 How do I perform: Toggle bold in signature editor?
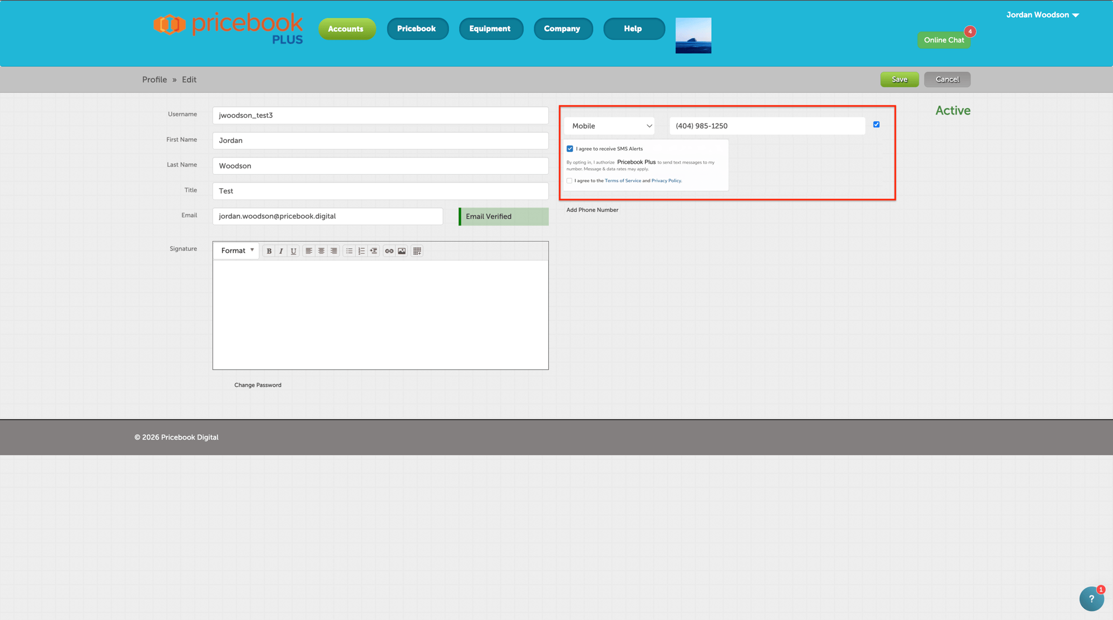click(269, 251)
